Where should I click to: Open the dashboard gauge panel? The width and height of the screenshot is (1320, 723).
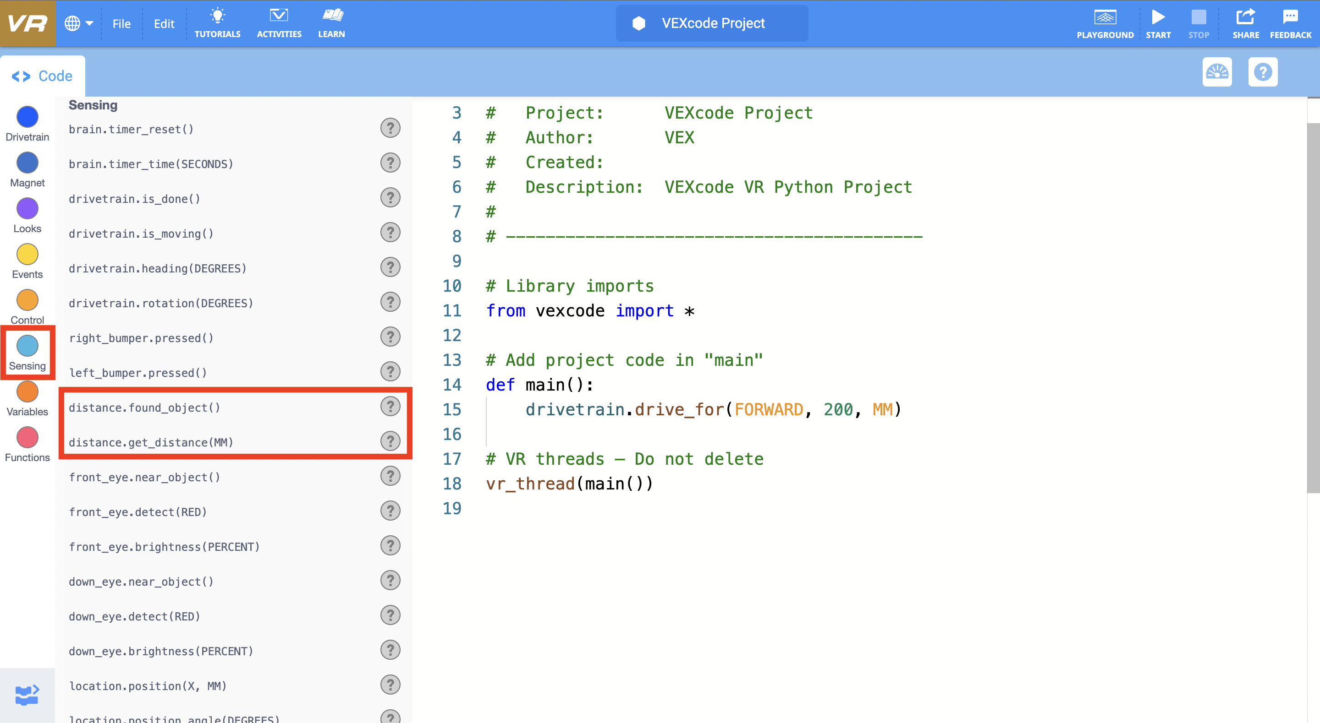pos(1217,72)
